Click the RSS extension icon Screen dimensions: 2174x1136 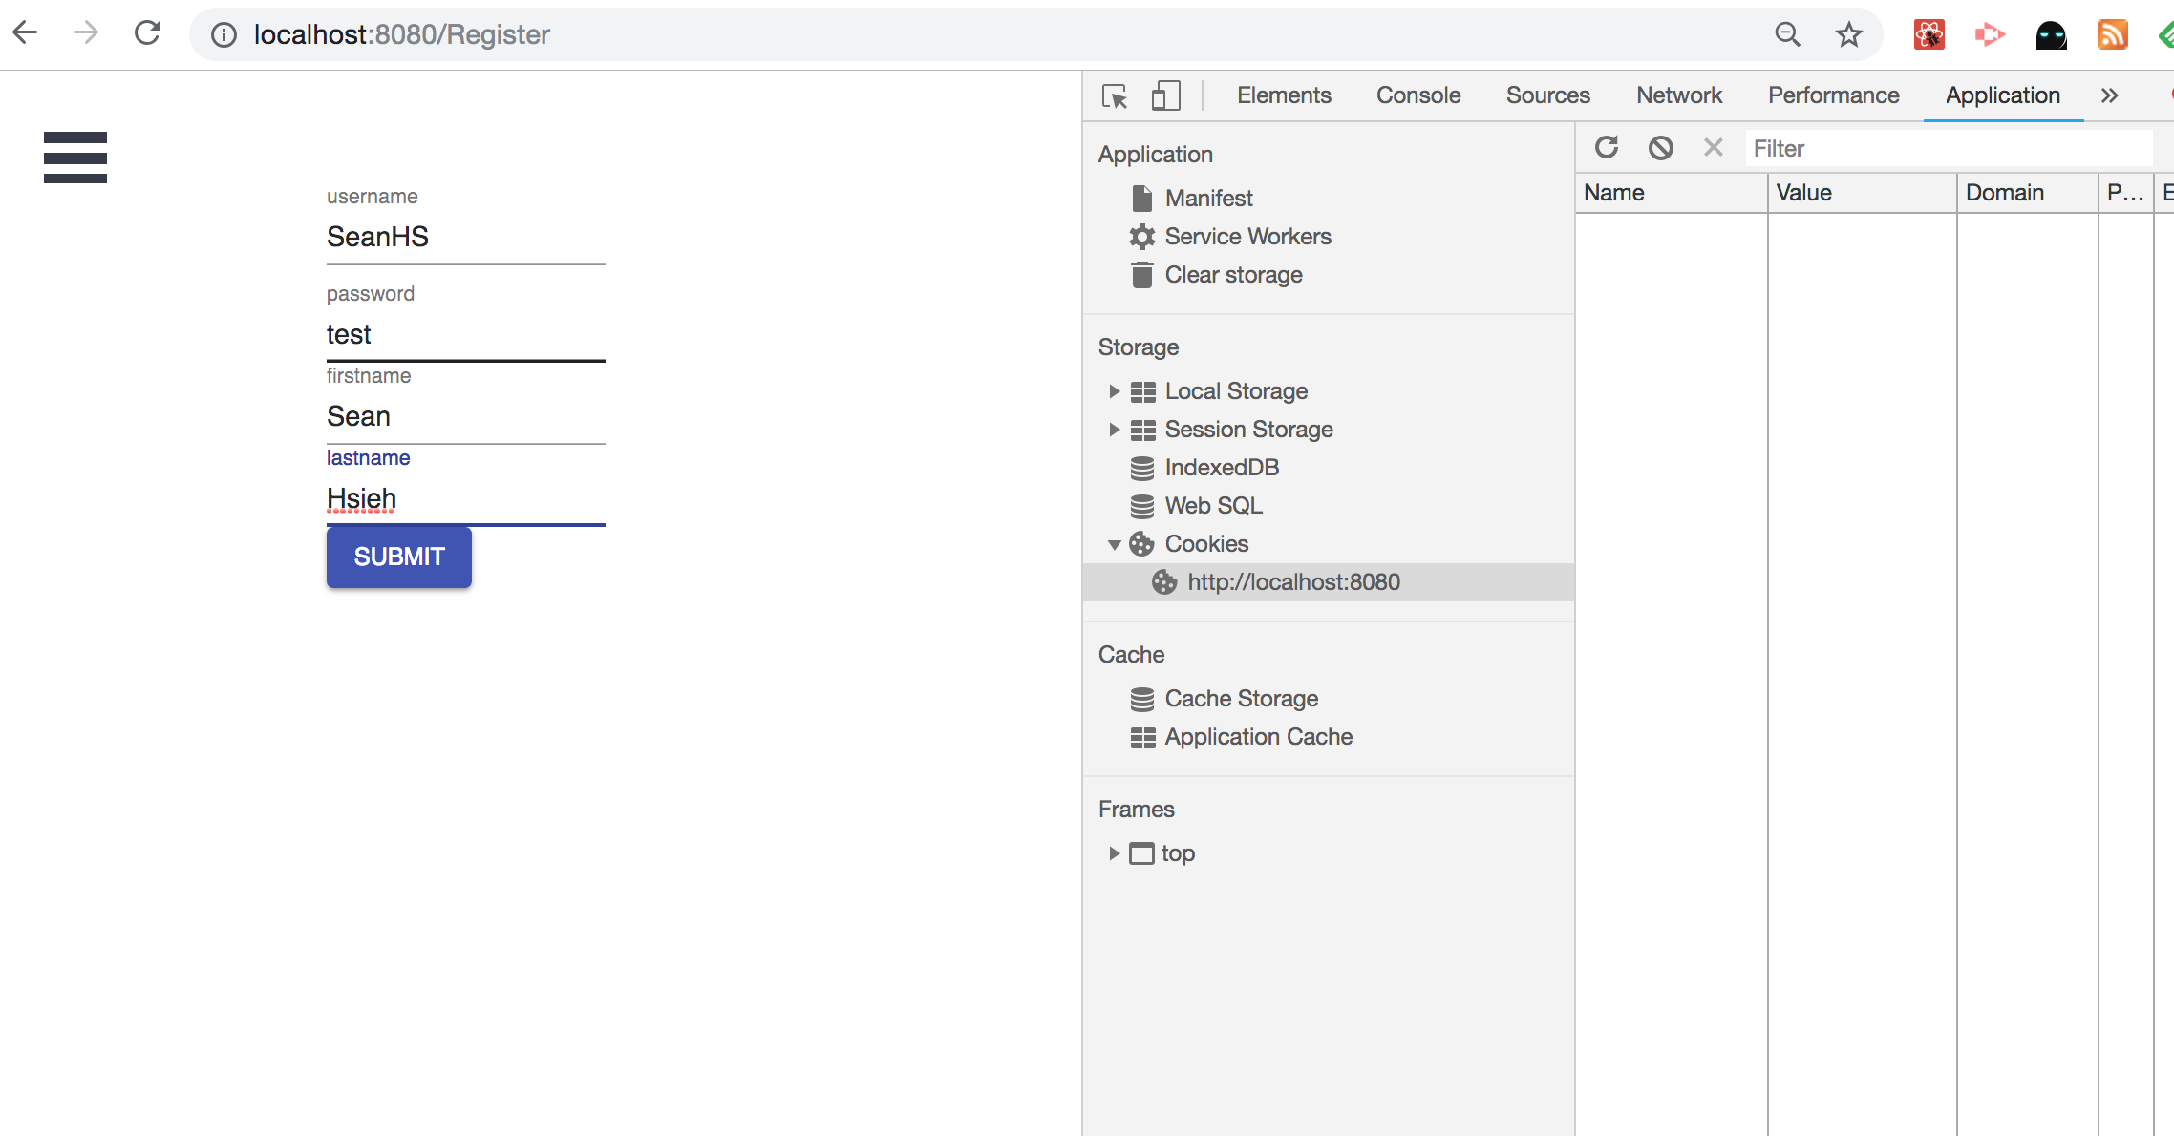[x=2112, y=35]
